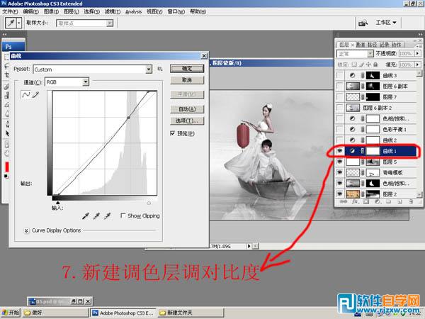Pick the white point eyedropper in Curves
This screenshot has width=425, height=319.
coord(108,216)
